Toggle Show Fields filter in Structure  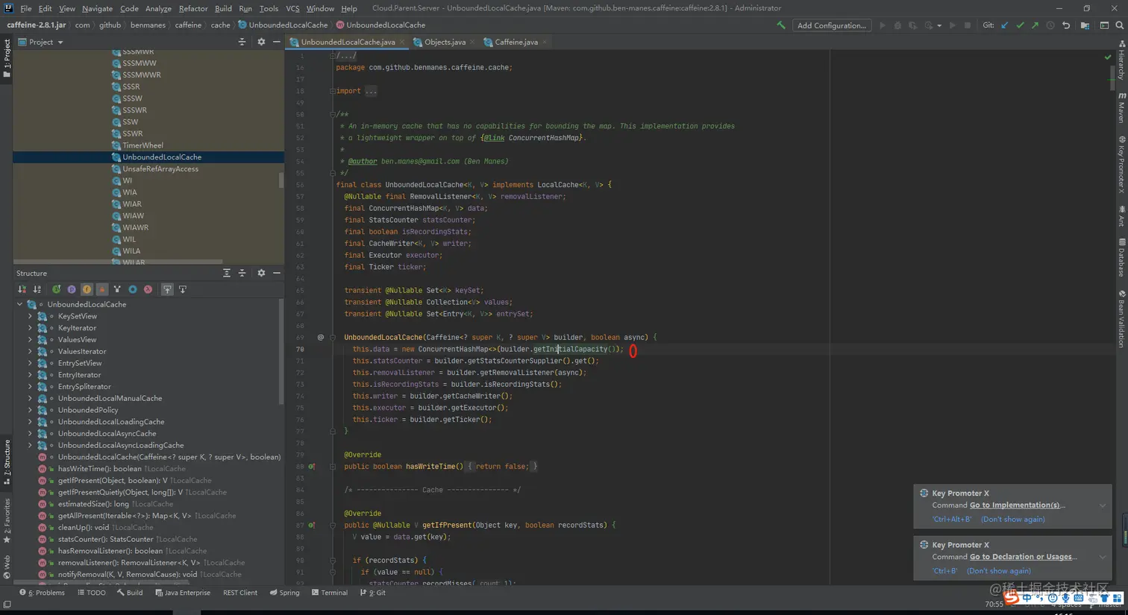coord(87,289)
